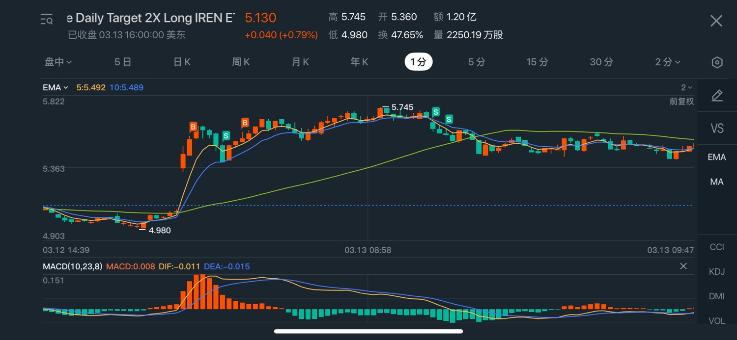The image size is (737, 340).
Task: Open chart settings hexagon icon
Action: [x=717, y=62]
